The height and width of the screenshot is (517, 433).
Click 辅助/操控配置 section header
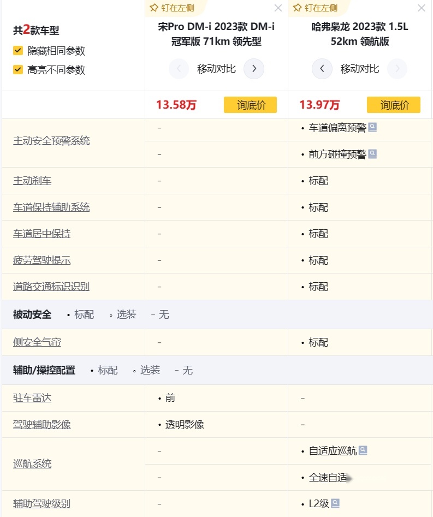(44, 370)
